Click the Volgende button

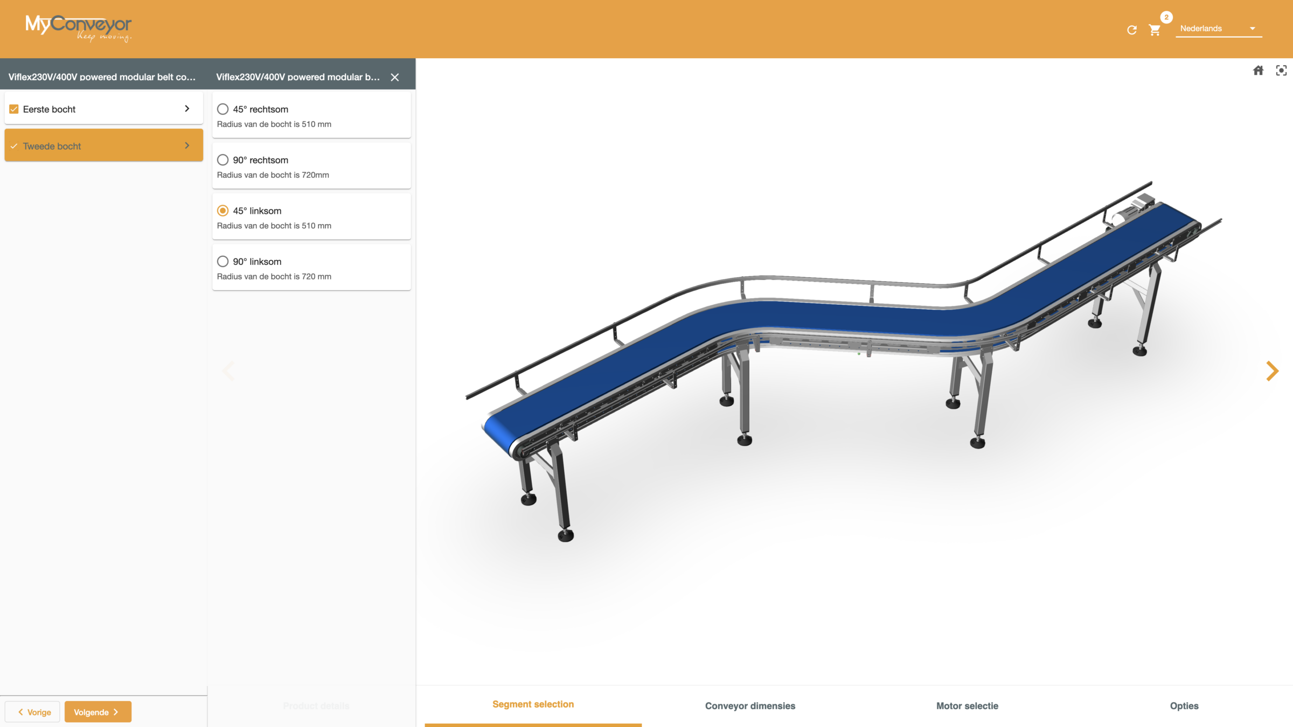coord(98,712)
